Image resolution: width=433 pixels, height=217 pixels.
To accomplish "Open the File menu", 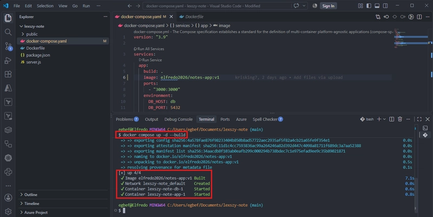I will tap(17, 6).
